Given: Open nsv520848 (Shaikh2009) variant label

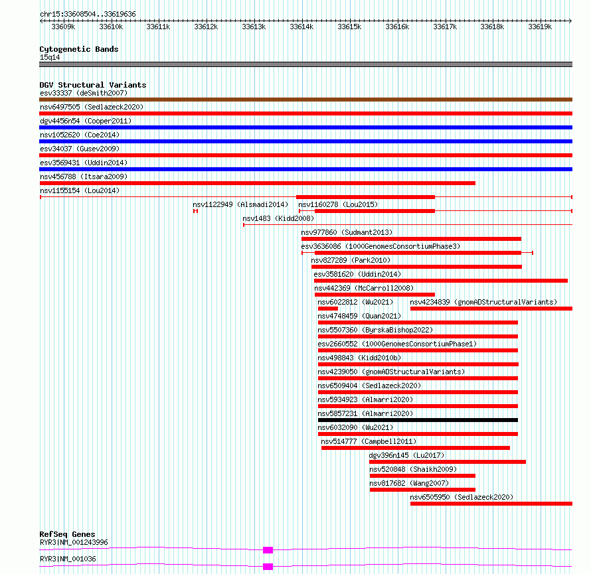Looking at the screenshot, I should 413,469.
